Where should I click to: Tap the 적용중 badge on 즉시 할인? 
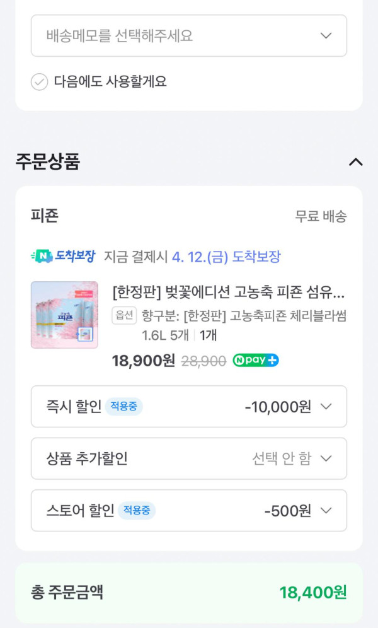click(123, 407)
